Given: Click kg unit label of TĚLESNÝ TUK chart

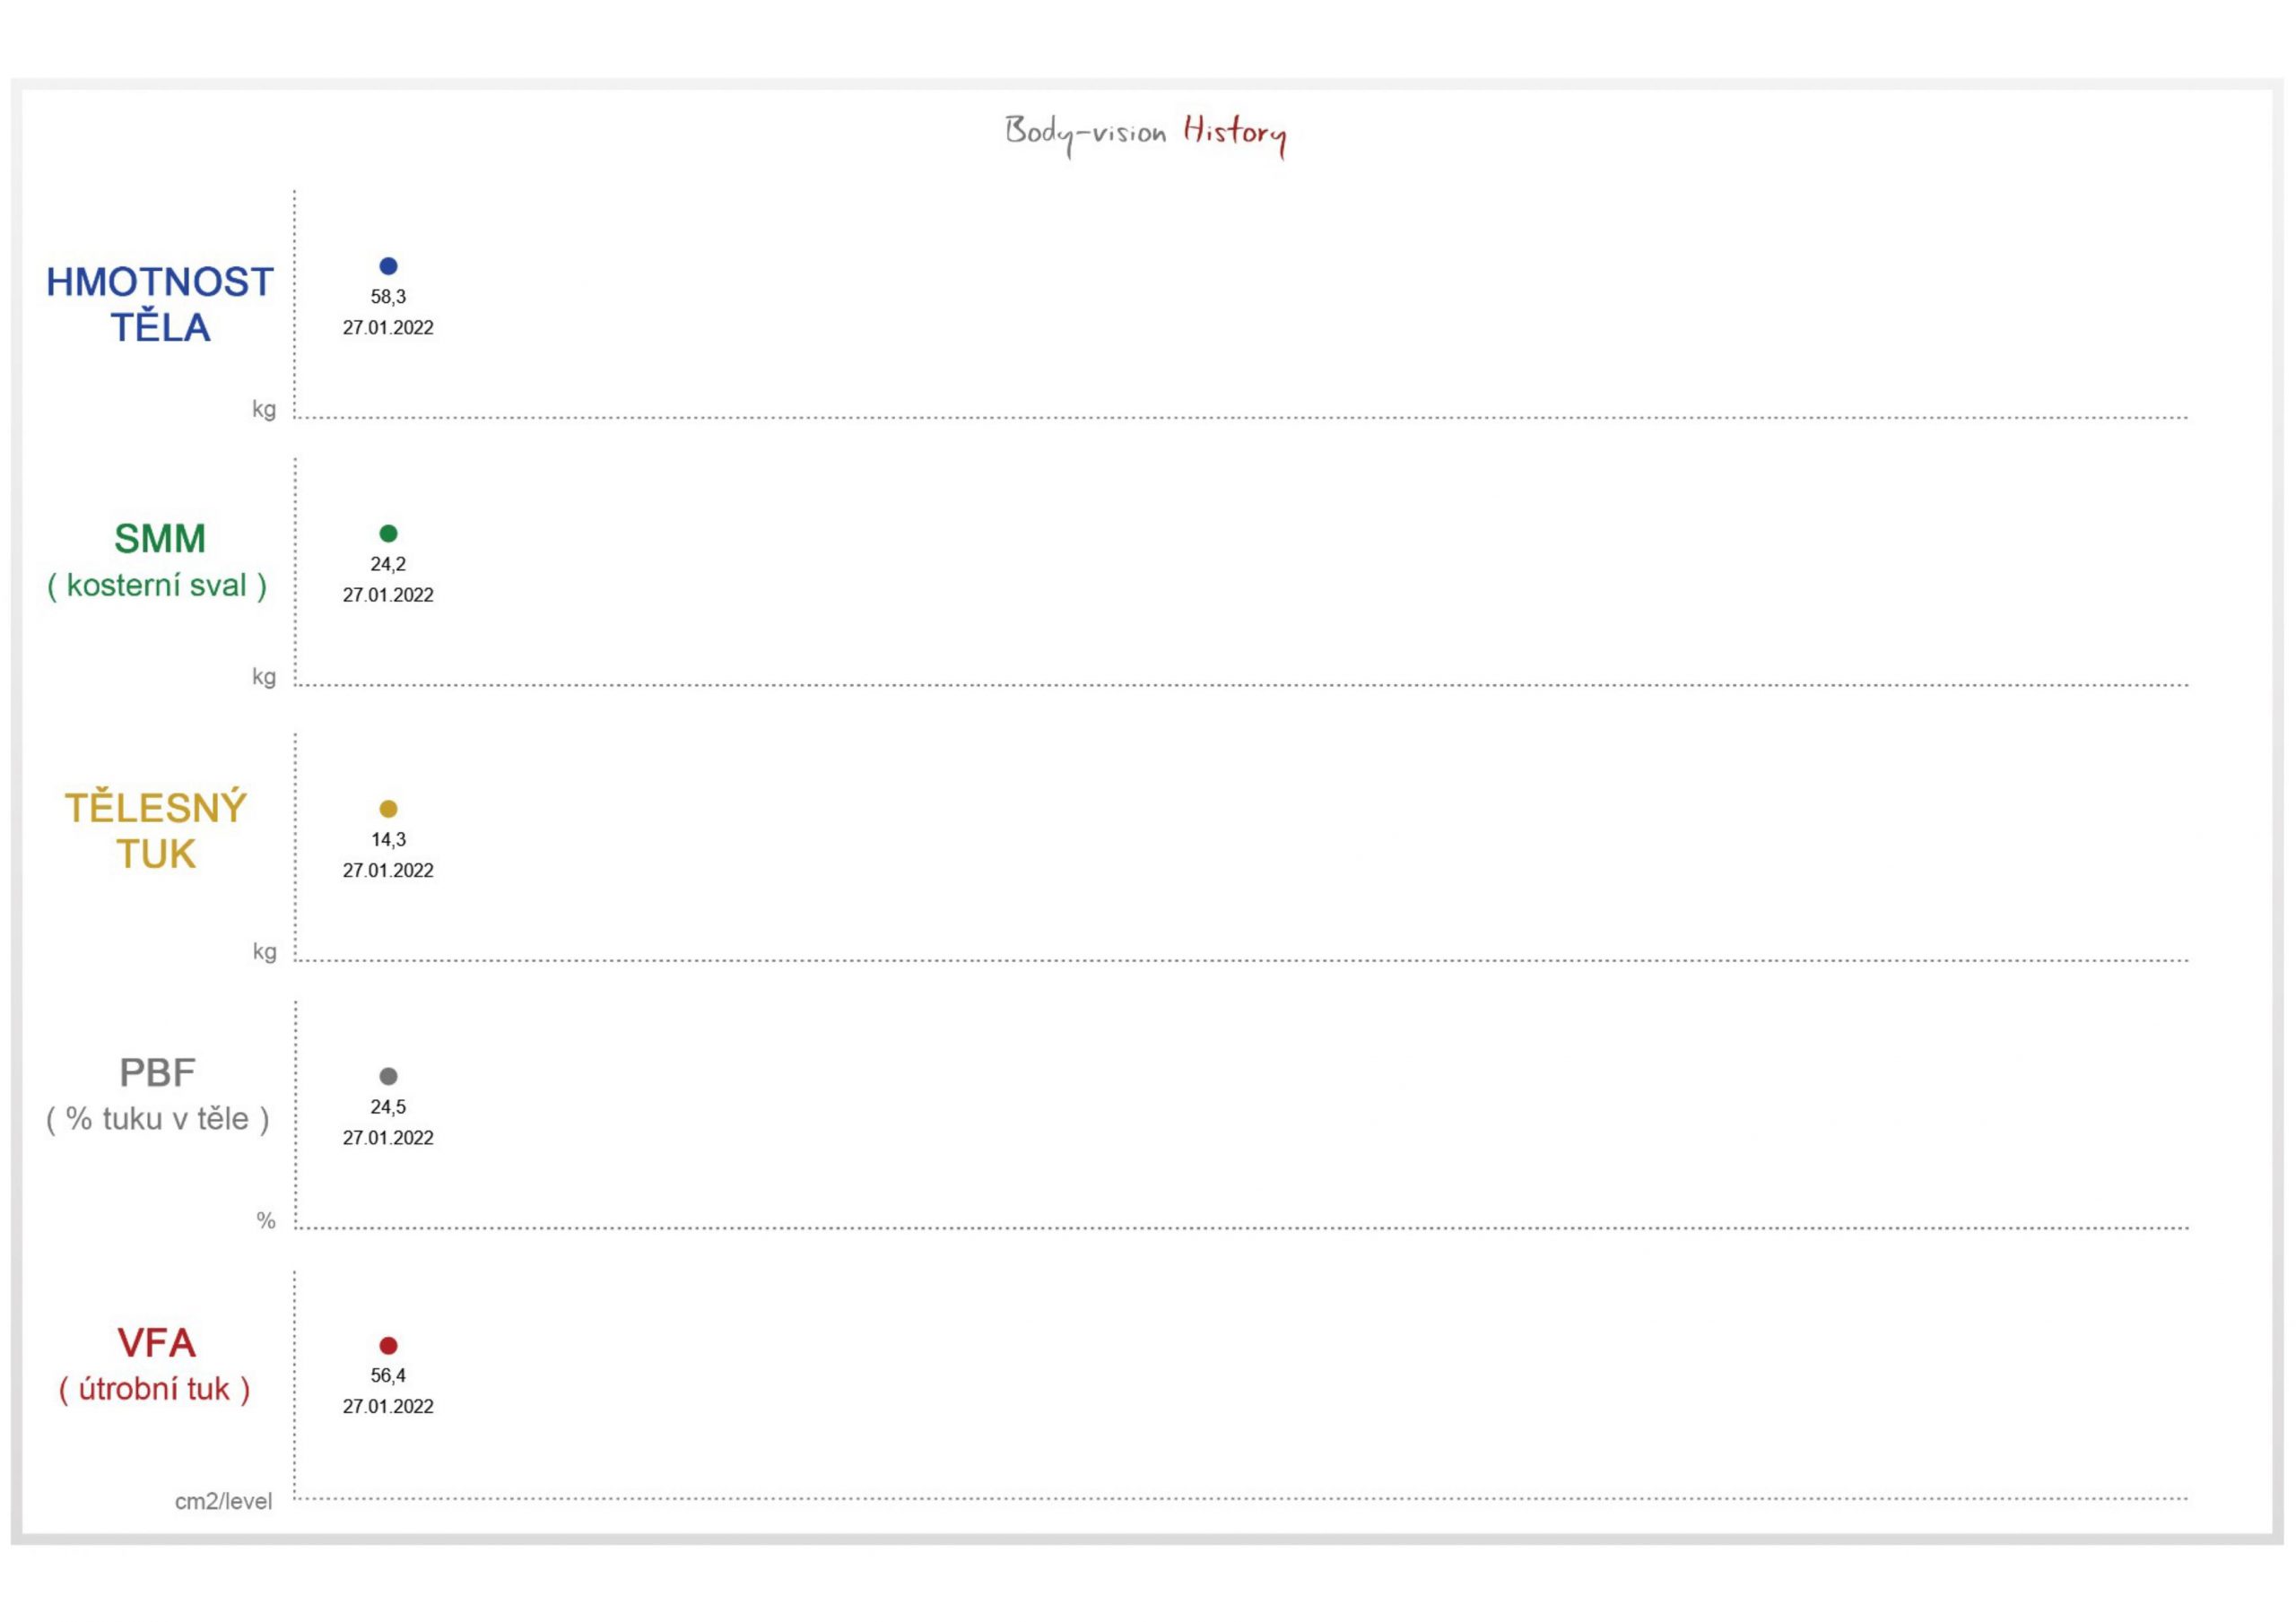Looking at the screenshot, I should [264, 952].
